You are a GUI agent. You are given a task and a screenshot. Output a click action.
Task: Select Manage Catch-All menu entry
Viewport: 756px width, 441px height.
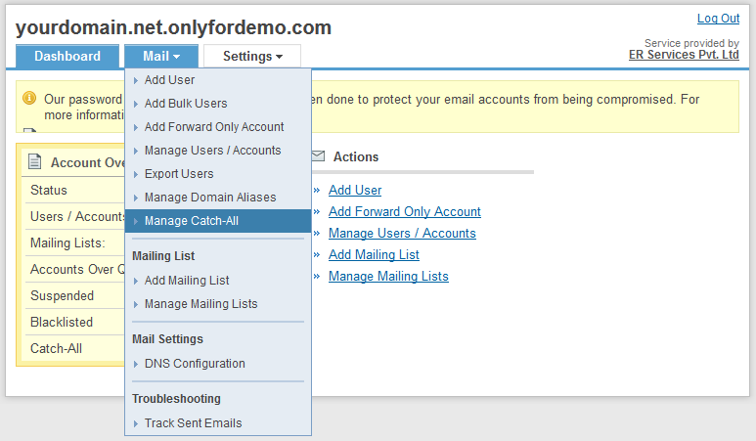tap(192, 221)
